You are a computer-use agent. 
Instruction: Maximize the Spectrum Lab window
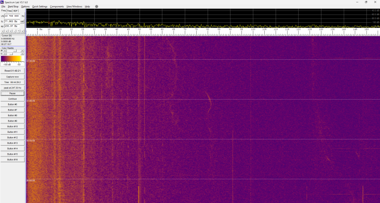(x=366, y=2)
